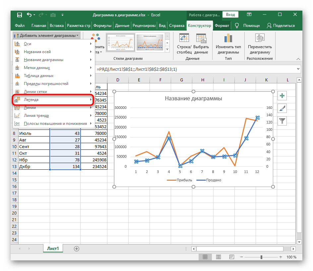Screen dimensions: 313x271
Task: Expand the formula bar dropdown arrow
Action: tap(297, 69)
